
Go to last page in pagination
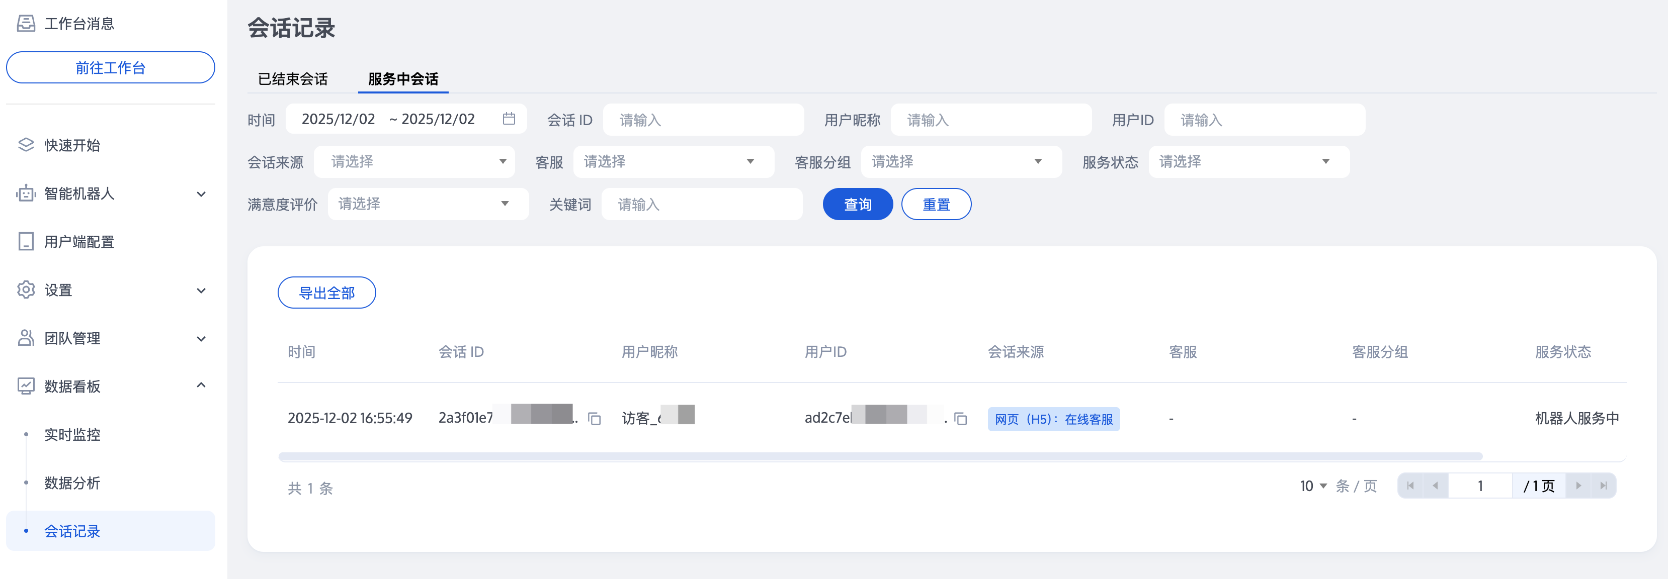[1603, 486]
